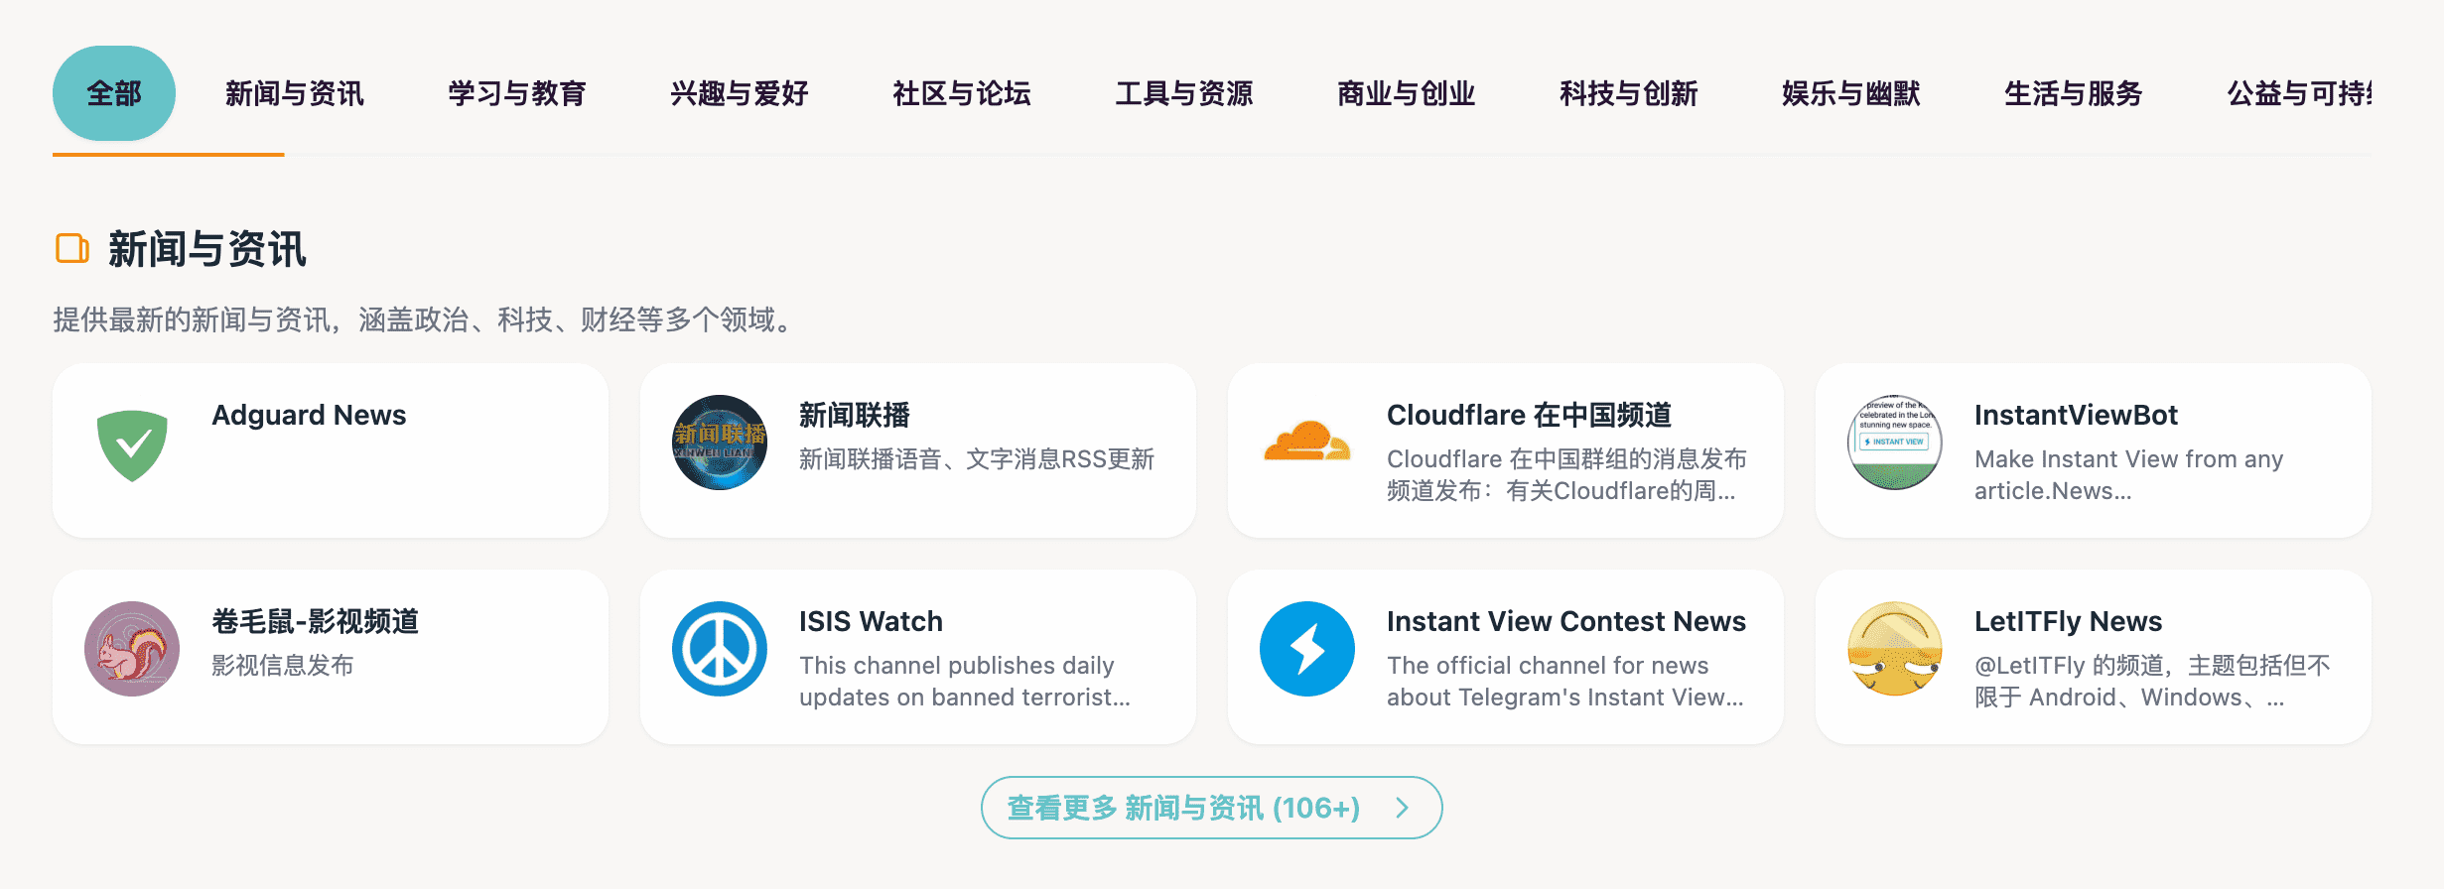Click the 新闻联播 channel avatar
The image size is (2444, 889).
(720, 443)
